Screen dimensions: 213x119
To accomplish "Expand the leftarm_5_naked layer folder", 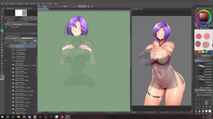I will point(11,83).
